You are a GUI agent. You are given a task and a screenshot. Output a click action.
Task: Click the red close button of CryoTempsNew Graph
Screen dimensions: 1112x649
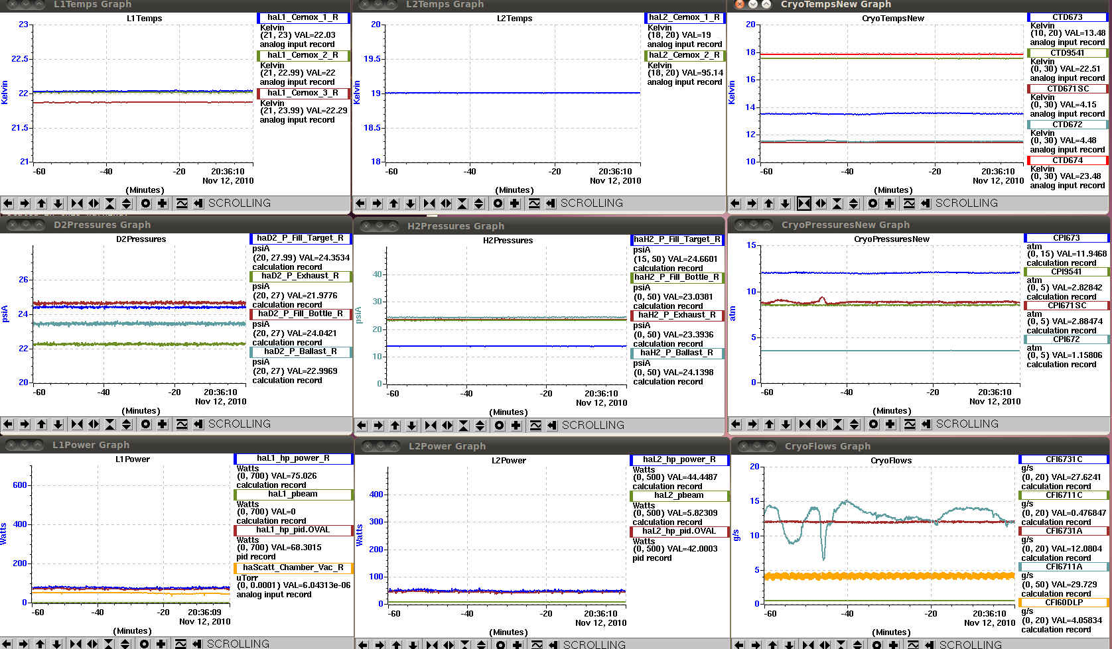740,4
